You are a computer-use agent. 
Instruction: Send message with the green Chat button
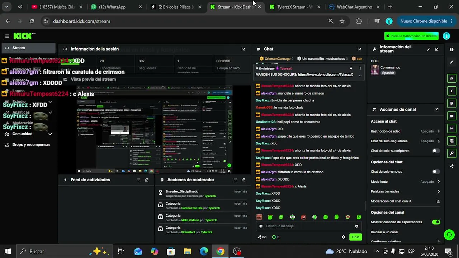(x=356, y=237)
